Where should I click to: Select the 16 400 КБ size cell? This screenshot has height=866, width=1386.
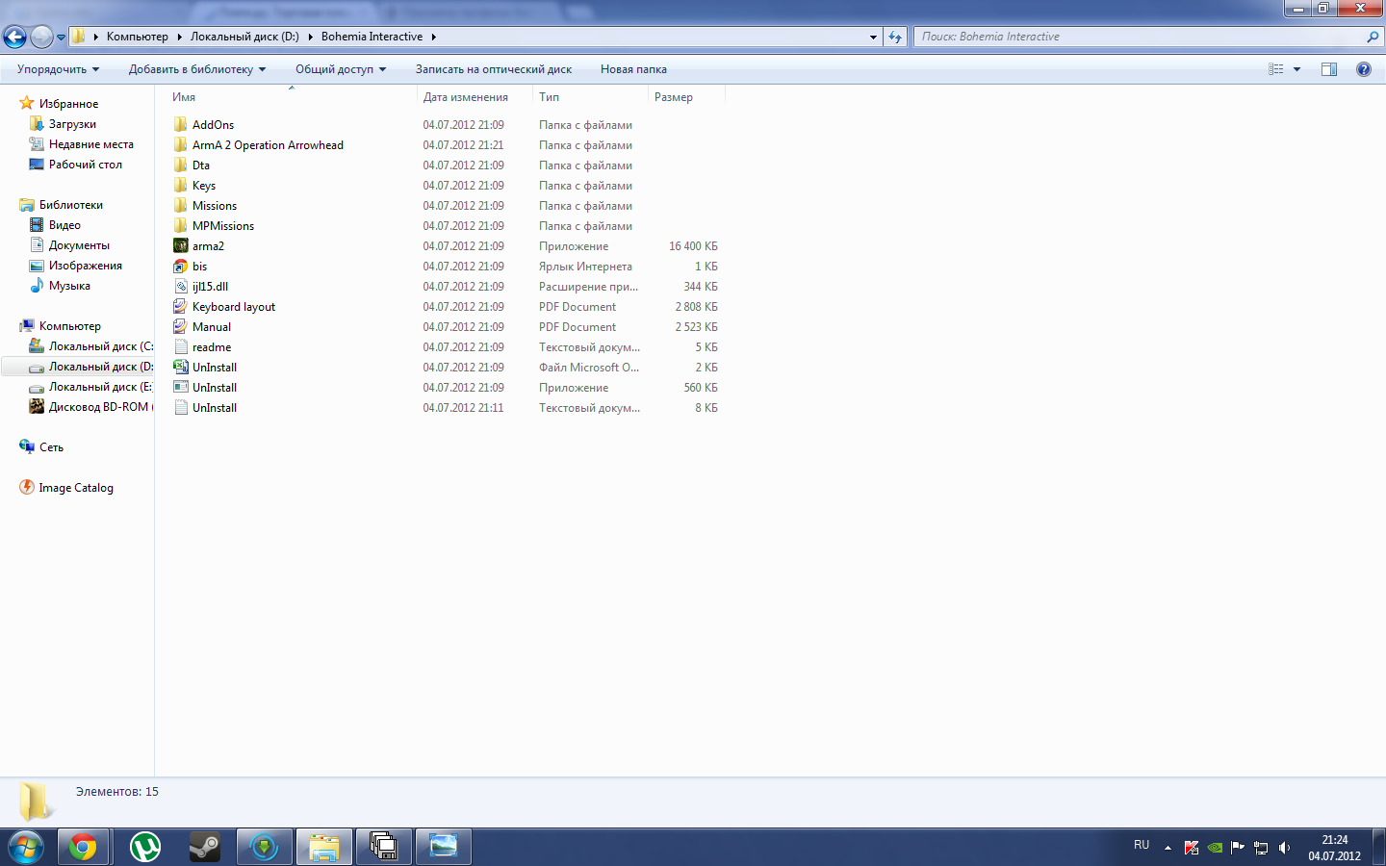(x=693, y=246)
